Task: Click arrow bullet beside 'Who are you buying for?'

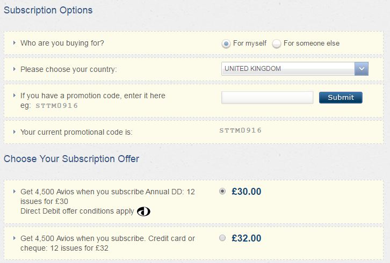Action: point(15,43)
